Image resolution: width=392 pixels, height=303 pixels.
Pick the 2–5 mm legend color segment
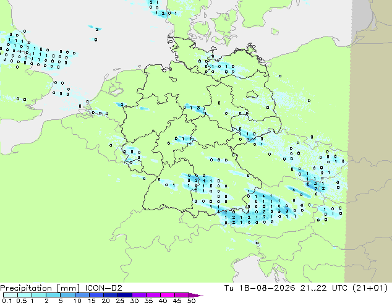(x=53, y=295)
